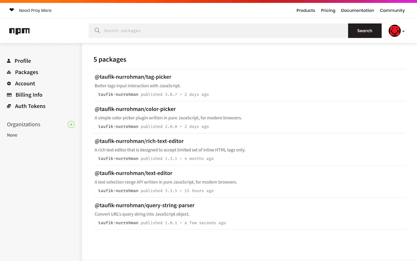
Task: Click the 5 packages heading
Action: [110, 60]
